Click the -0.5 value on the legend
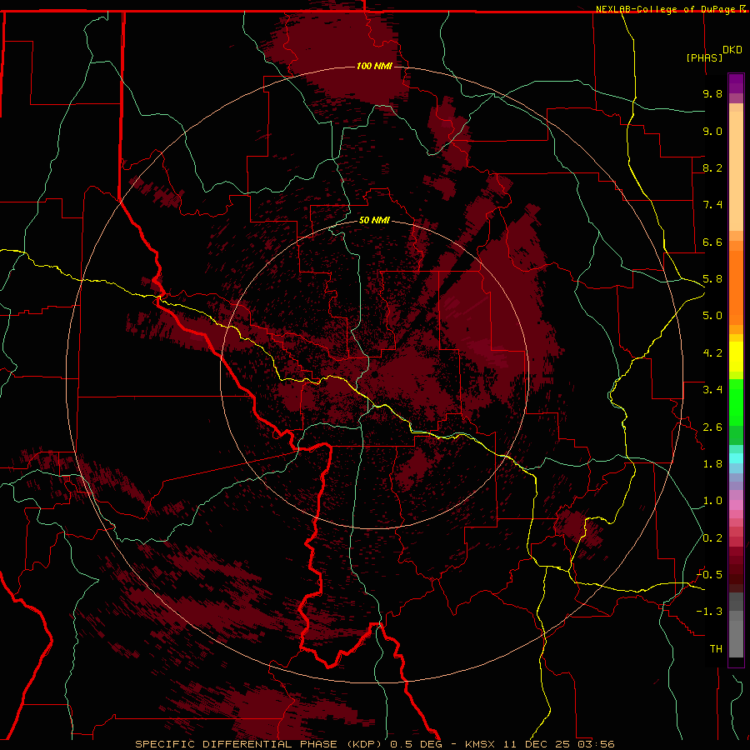The width and height of the screenshot is (750, 750). coord(709,575)
